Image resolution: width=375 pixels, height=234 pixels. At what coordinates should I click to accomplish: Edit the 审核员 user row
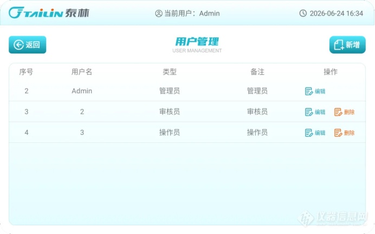click(x=315, y=112)
